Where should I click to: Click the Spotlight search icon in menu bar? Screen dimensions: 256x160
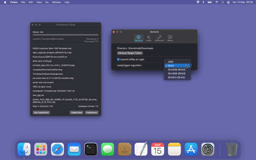(223, 2)
